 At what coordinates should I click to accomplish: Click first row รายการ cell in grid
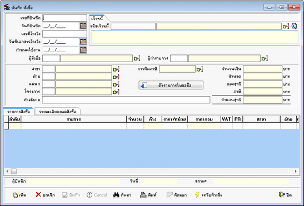[x=74, y=126]
